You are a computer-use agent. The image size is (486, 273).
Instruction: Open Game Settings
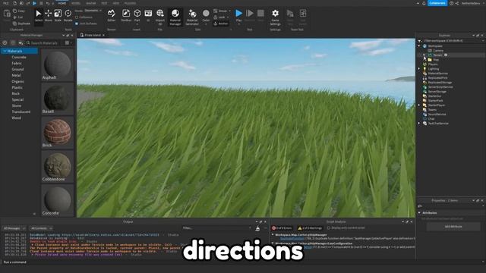tap(275, 17)
